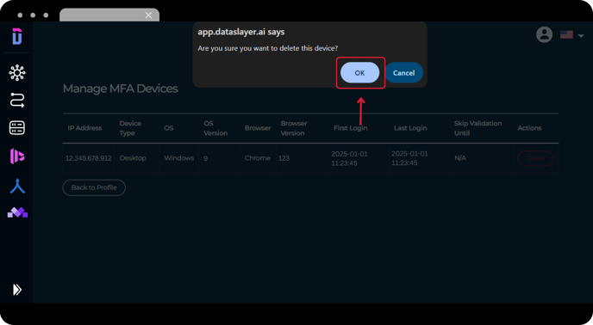Close the browser tab
Image resolution: width=593 pixels, height=325 pixels.
tap(148, 15)
